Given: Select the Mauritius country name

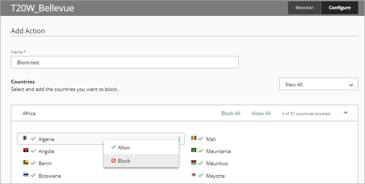Looking at the screenshot, I should pyautogui.click(x=217, y=163).
